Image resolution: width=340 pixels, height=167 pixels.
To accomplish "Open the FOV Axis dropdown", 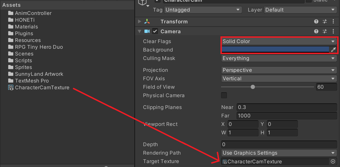I will pos(279,79).
